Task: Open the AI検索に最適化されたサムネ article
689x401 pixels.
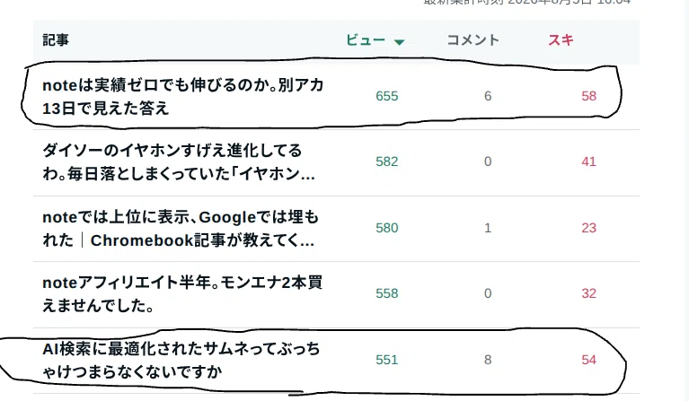Action: coord(181,361)
